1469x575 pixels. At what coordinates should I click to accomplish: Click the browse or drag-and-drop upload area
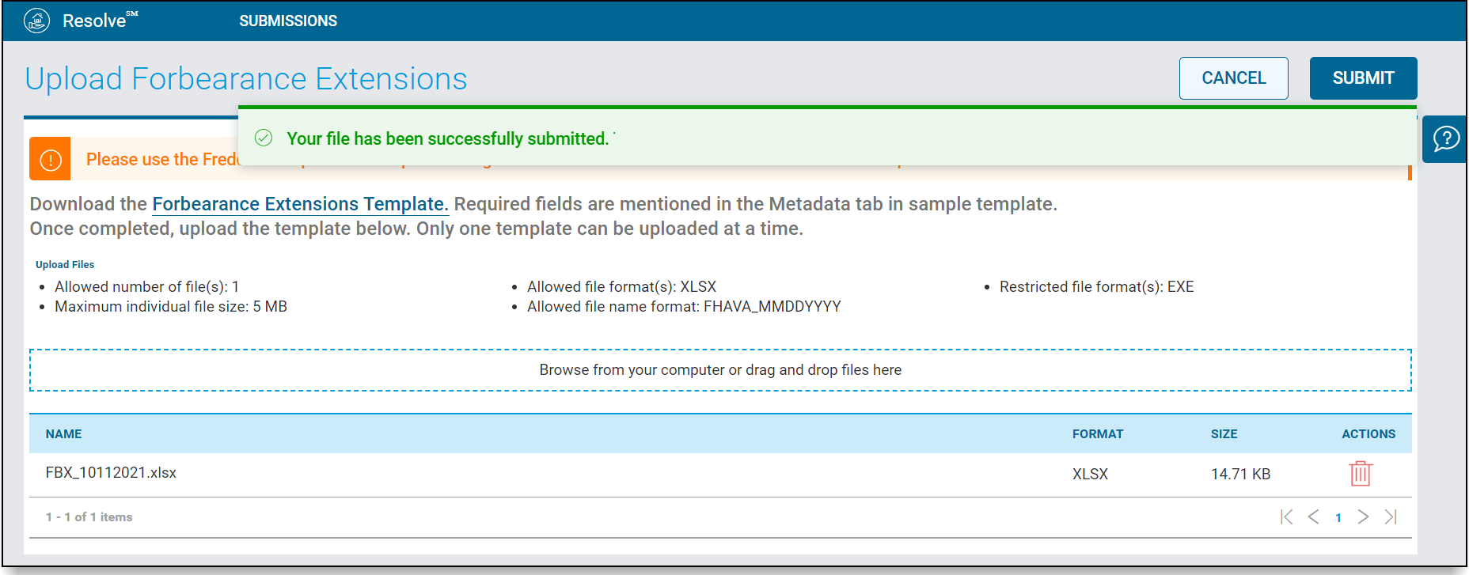(x=720, y=370)
